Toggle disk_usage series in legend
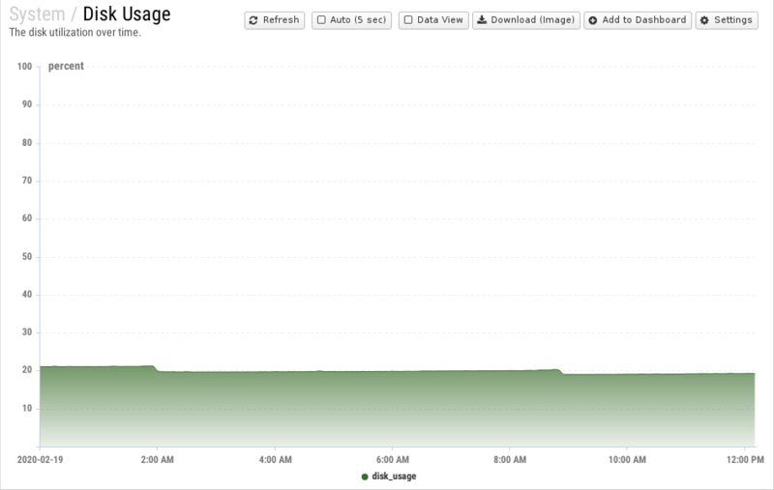The width and height of the screenshot is (774, 490). click(389, 476)
